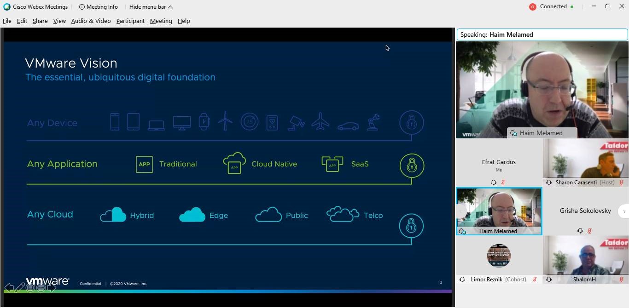Click the Public cloud icon on slide
The width and height of the screenshot is (629, 308).
point(268,215)
